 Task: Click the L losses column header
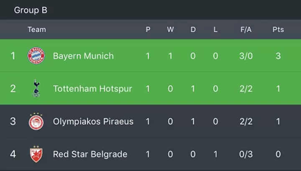[x=215, y=30]
